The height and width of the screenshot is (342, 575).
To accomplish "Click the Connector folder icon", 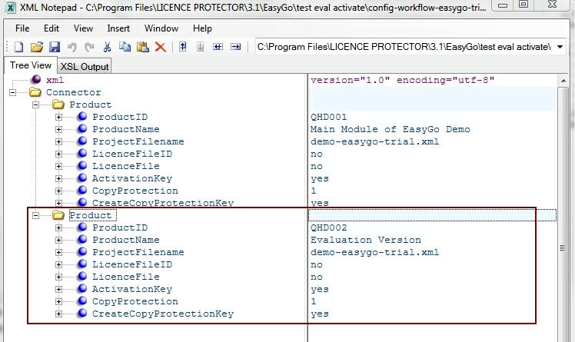I will point(35,92).
